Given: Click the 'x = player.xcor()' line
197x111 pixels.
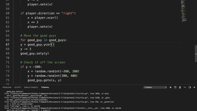Looking at the screenshot, I should (x=42, y=18).
